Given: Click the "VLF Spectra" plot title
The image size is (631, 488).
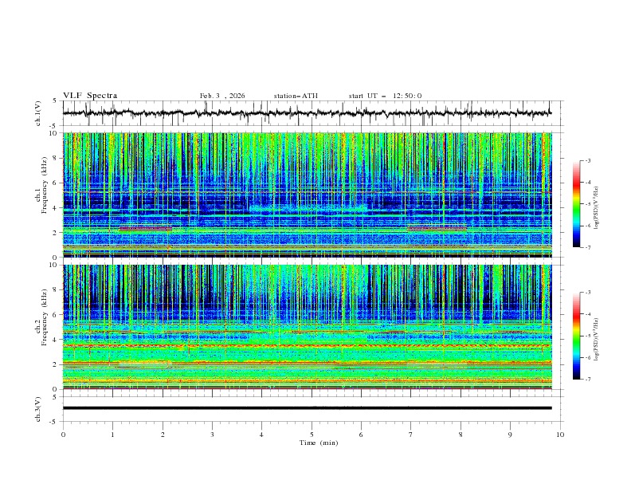Looking at the screenshot, I should click(90, 96).
